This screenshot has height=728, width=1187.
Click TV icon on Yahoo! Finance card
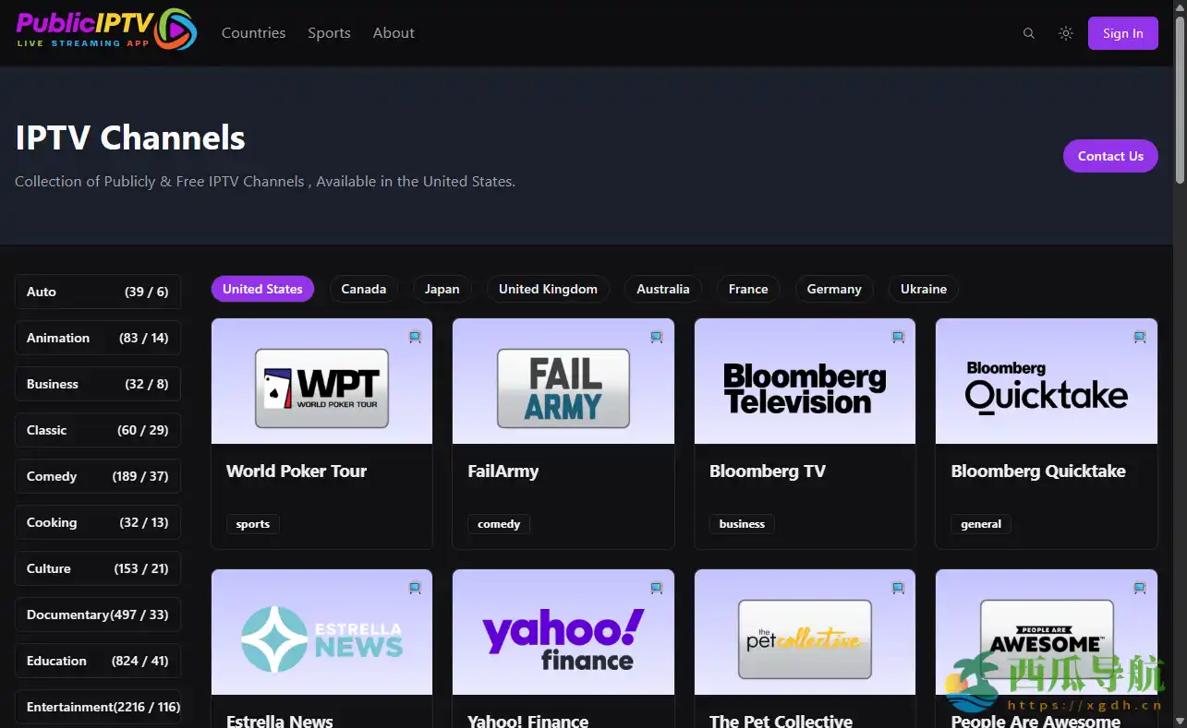point(656,587)
